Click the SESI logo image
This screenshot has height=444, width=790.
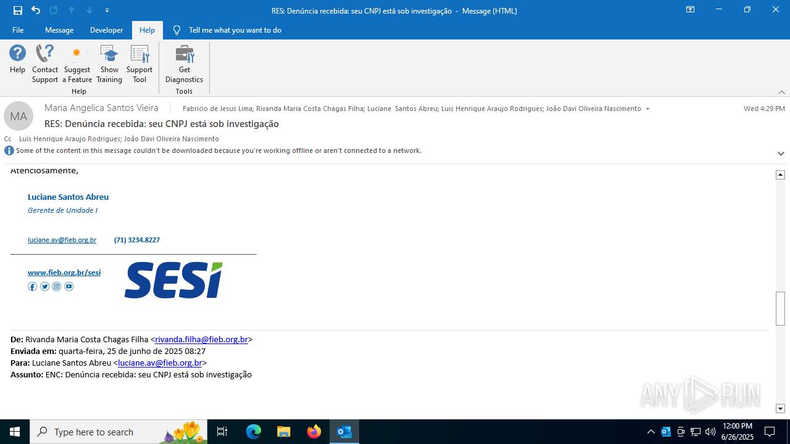click(x=173, y=281)
